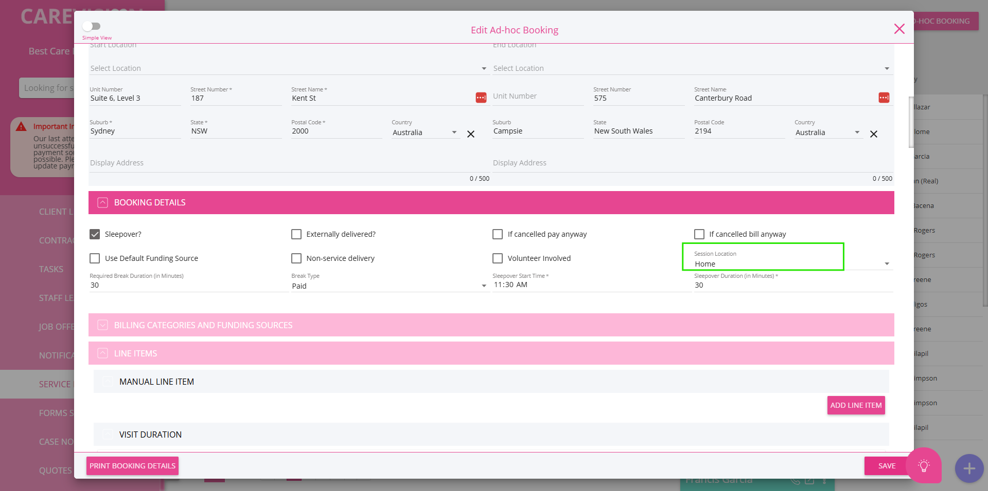Open Session Location dropdown showing Home

(x=792, y=264)
